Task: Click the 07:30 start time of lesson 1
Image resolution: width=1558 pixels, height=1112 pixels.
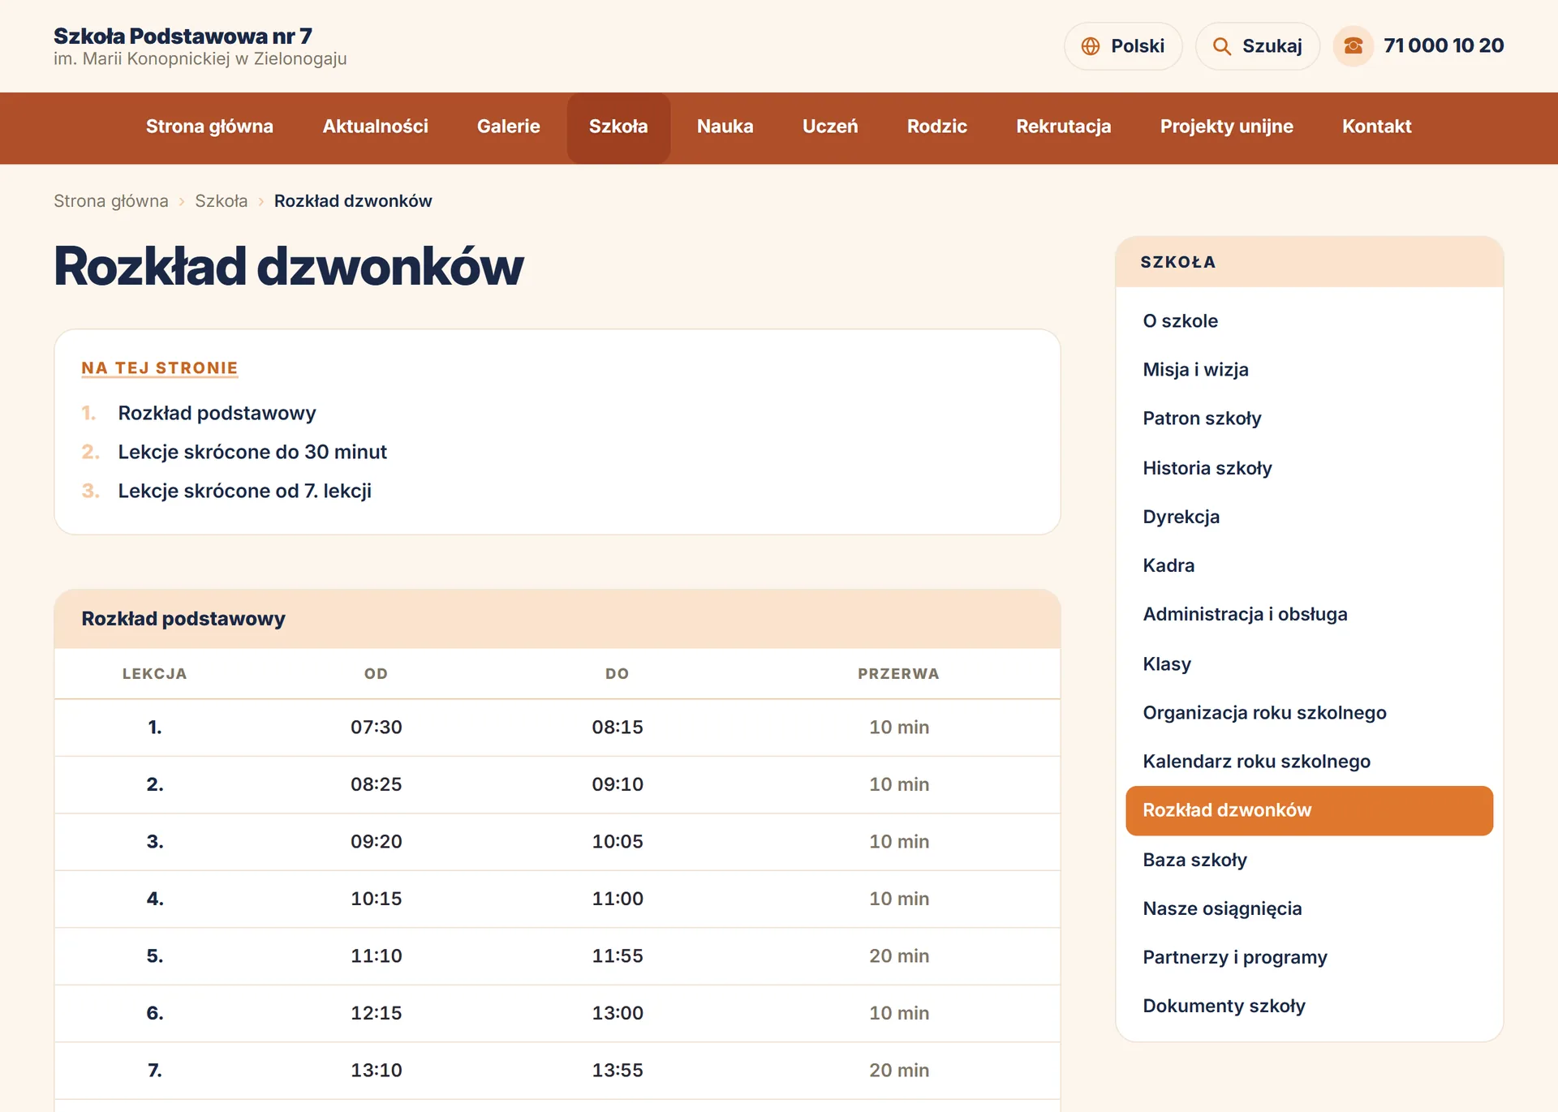Action: [x=376, y=728]
